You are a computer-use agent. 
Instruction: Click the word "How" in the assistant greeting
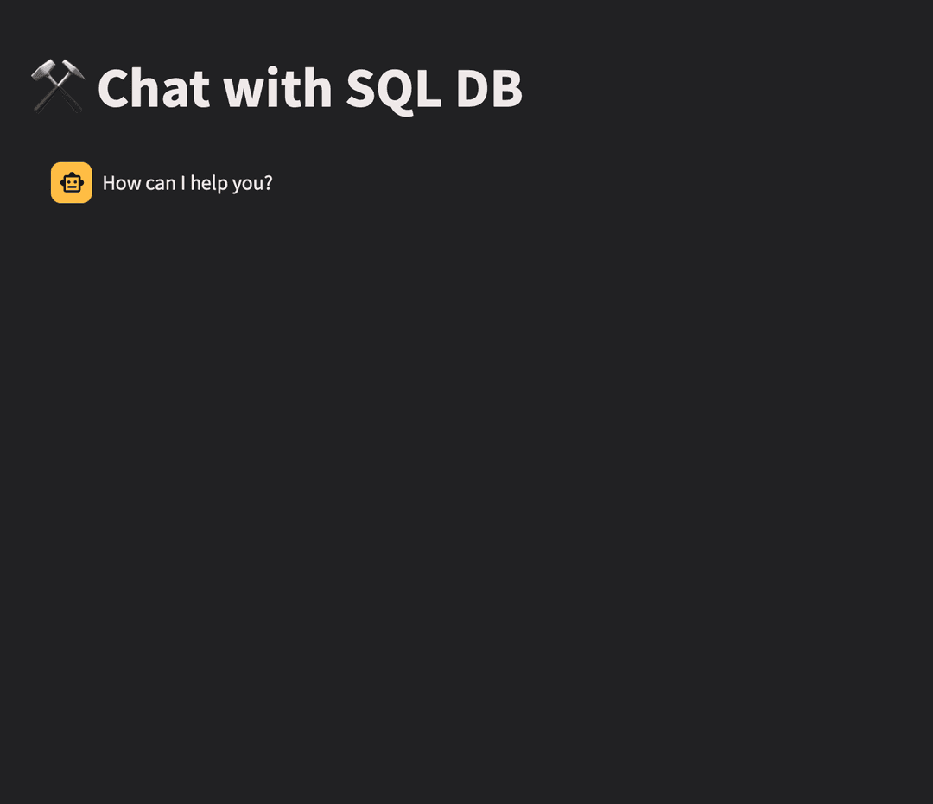122,183
